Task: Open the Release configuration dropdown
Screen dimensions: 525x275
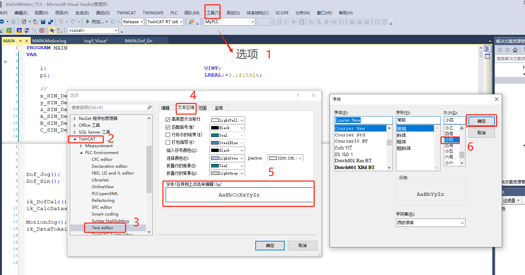Action: click(133, 22)
